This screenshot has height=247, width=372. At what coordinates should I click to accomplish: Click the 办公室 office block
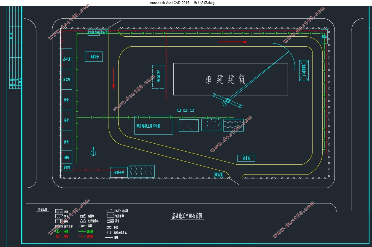pos(67,59)
